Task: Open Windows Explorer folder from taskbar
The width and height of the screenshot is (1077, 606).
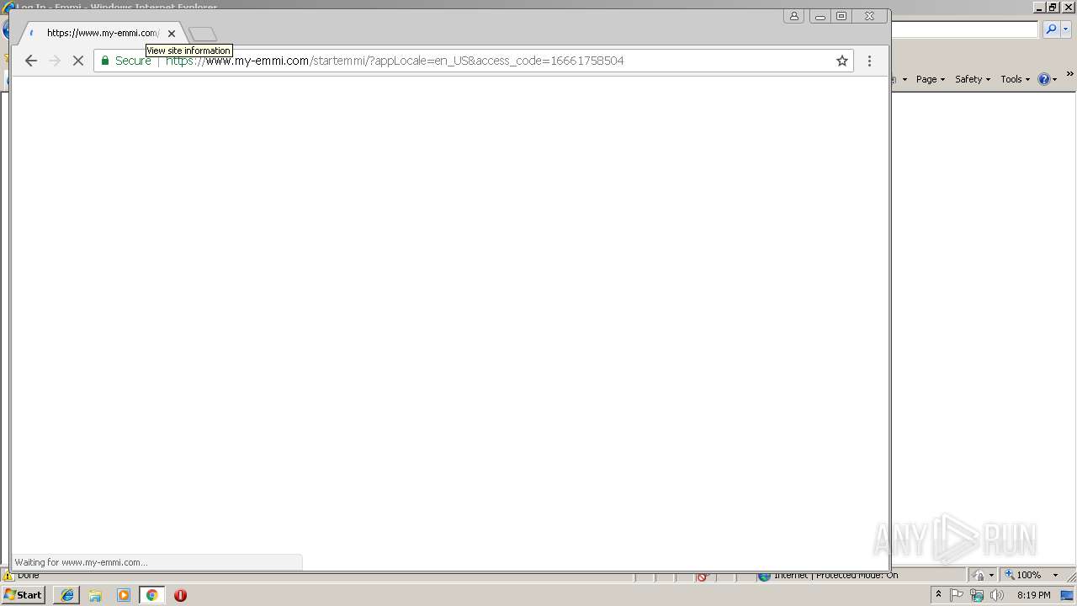Action: 95,595
